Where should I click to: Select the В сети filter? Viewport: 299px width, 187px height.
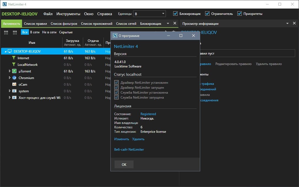35,32
